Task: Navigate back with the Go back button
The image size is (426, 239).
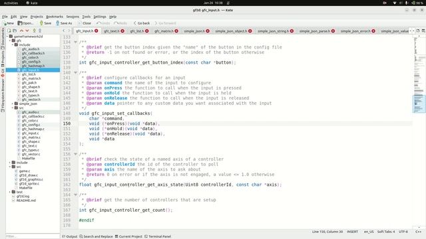Action: [x=142, y=23]
